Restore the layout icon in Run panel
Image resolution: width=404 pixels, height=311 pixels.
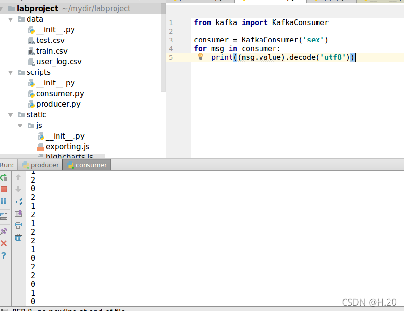click(4, 216)
